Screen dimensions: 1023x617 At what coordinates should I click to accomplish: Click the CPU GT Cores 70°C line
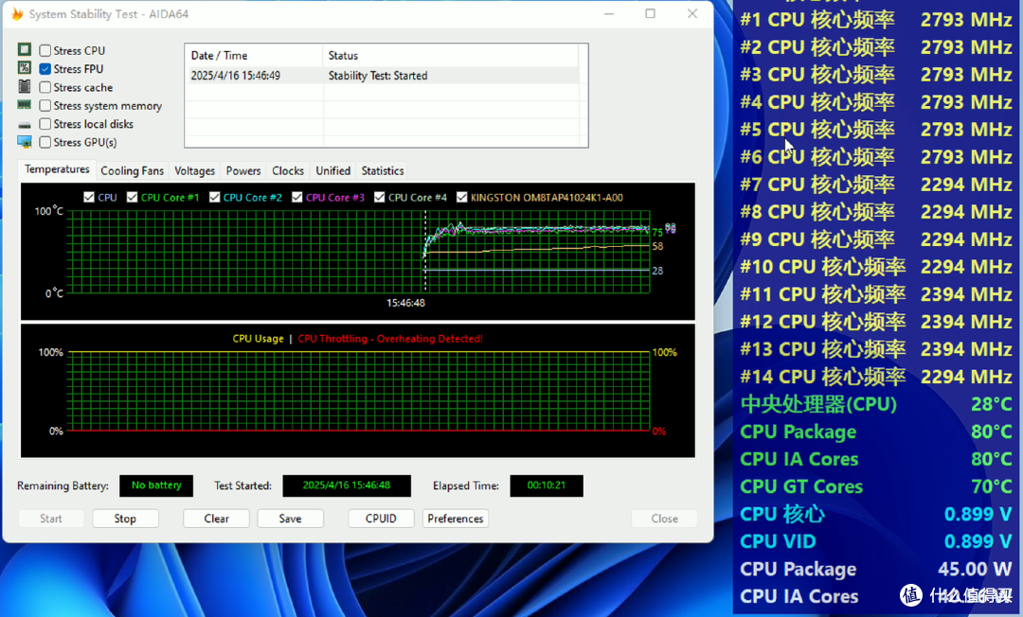pos(875,486)
